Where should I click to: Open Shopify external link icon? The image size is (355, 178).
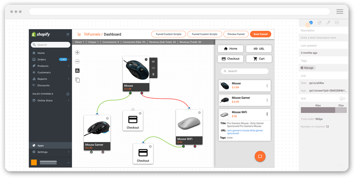click(x=68, y=34)
